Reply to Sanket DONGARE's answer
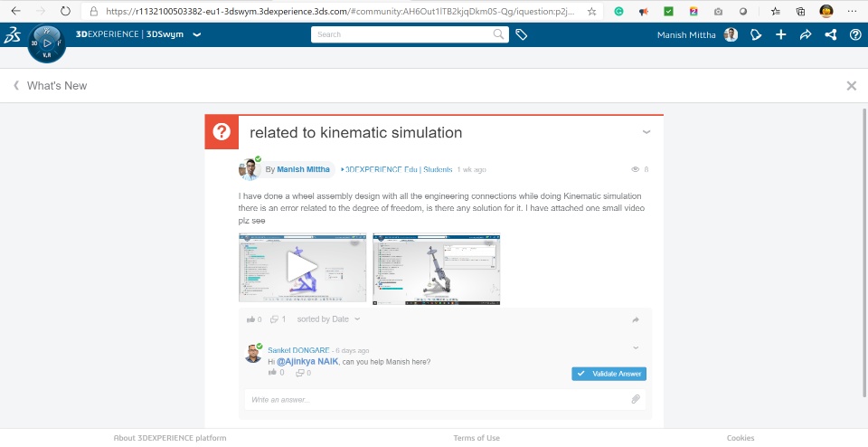This screenshot has height=447, width=868. [300, 373]
